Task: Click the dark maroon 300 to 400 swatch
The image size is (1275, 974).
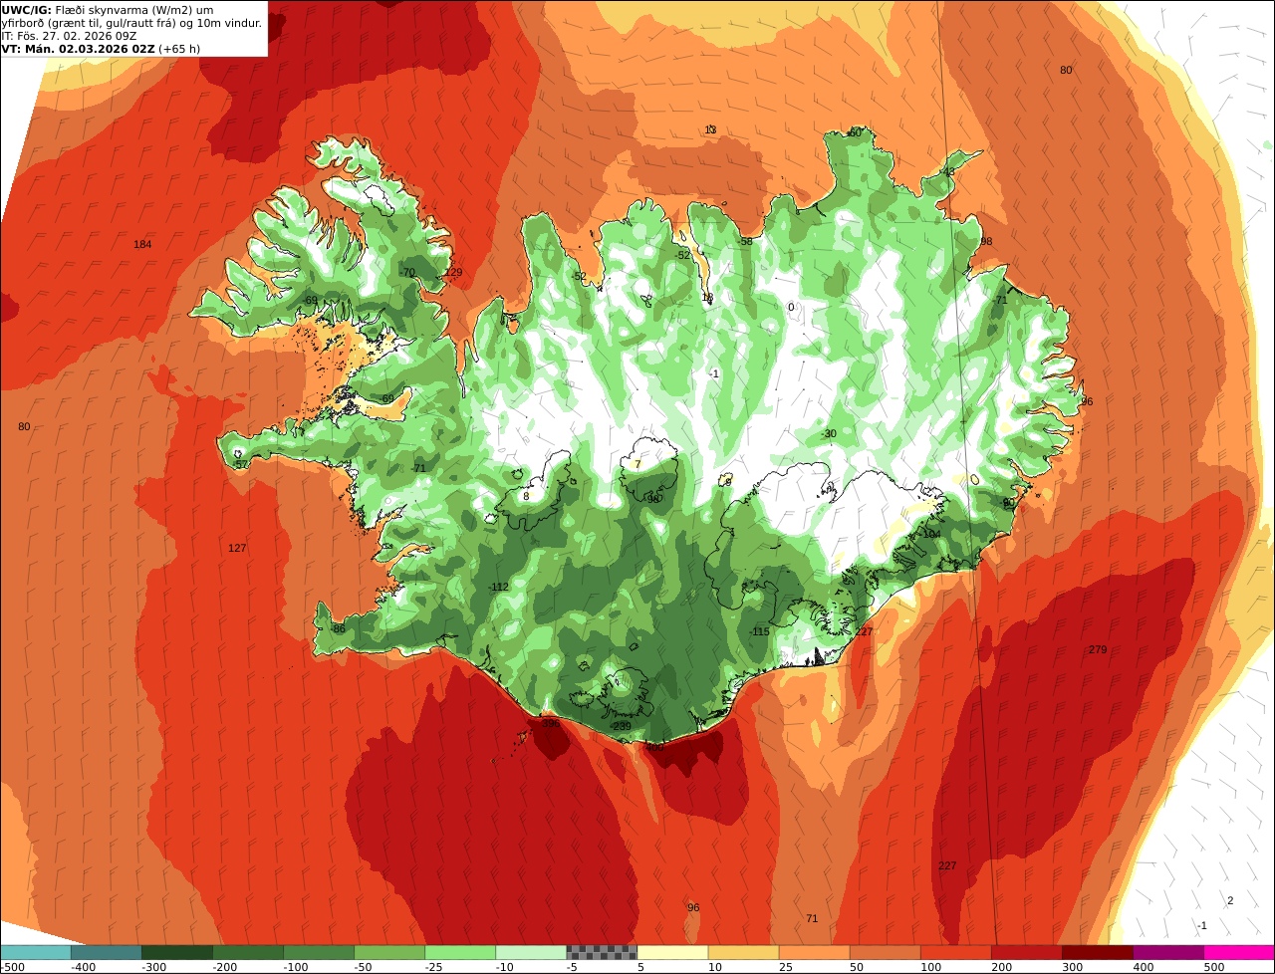Action: (x=1097, y=952)
